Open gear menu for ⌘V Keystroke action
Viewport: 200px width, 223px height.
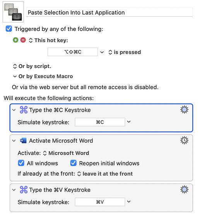[185, 189]
